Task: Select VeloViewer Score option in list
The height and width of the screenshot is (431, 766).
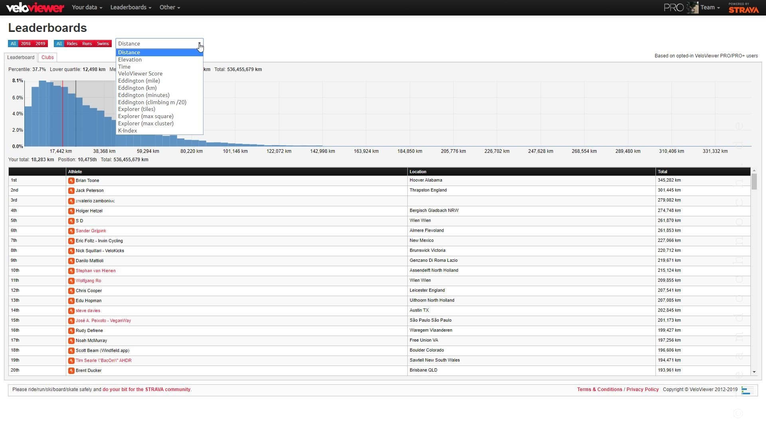Action: tap(140, 74)
